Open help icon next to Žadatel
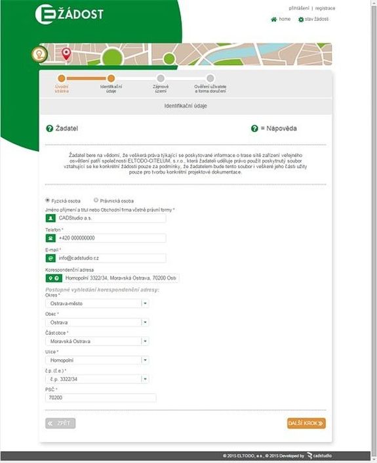This screenshot has width=377, height=463. coord(49,129)
